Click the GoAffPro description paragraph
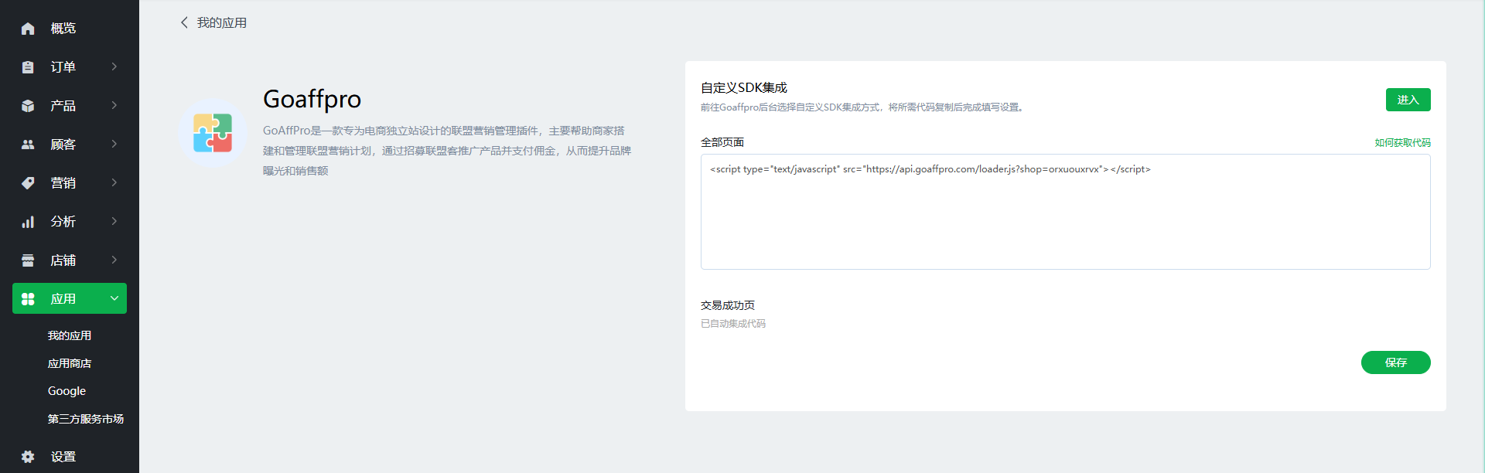Viewport: 1485px width, 473px height. 447,151
